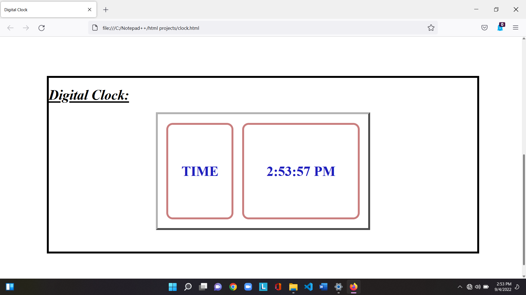Open Teams Chat from taskbar
This screenshot has height=295, width=526.
[218, 287]
